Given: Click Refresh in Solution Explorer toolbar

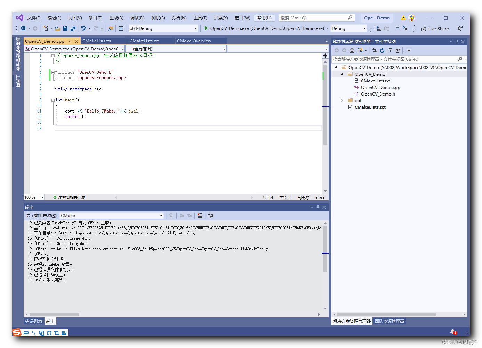Looking at the screenshot, I should (382, 50).
